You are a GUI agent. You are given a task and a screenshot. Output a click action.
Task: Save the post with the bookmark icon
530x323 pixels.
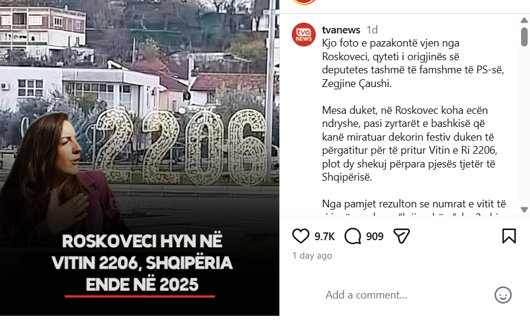click(x=509, y=236)
